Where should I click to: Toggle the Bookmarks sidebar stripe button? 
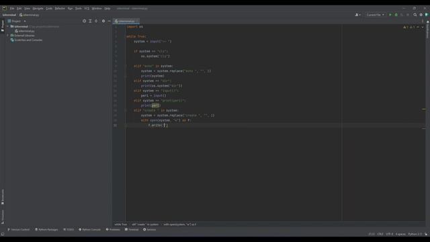(x=3, y=197)
